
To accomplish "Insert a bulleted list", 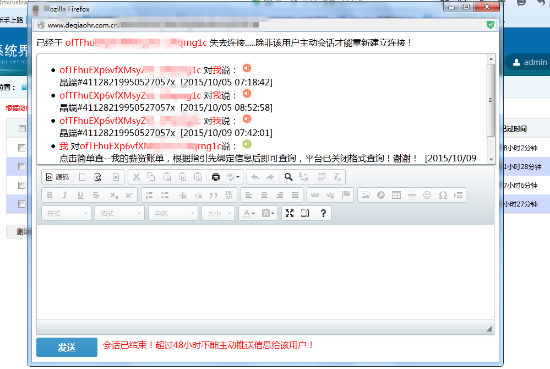I will [165, 196].
